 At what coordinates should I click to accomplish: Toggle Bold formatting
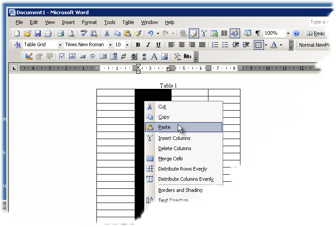pos(138,45)
